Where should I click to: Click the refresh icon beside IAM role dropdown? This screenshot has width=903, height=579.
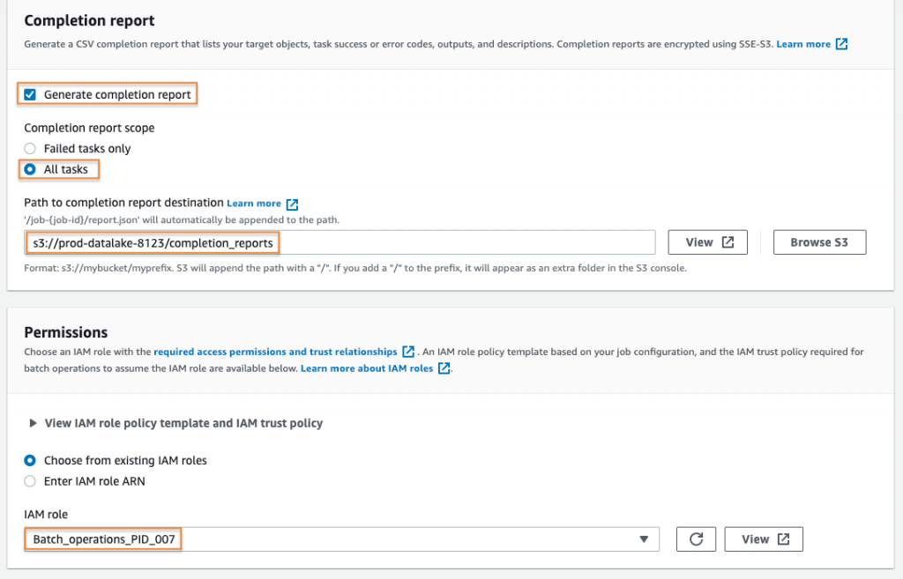[697, 538]
